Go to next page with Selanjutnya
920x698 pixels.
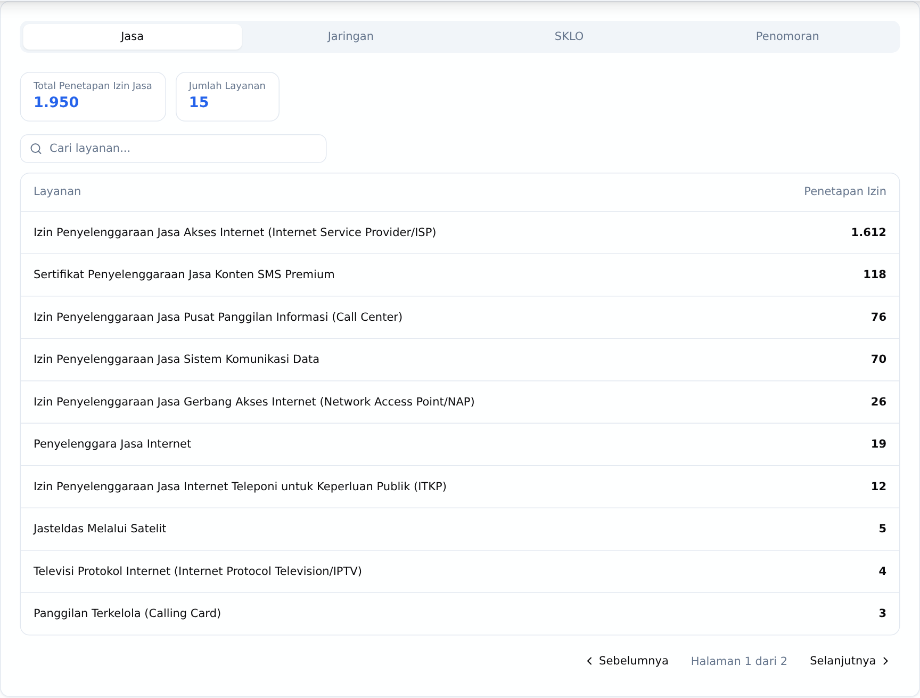pyautogui.click(x=850, y=661)
